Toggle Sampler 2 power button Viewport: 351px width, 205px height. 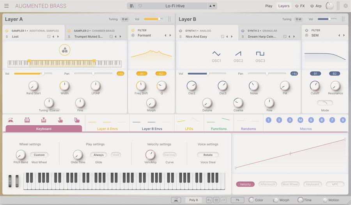point(69,31)
